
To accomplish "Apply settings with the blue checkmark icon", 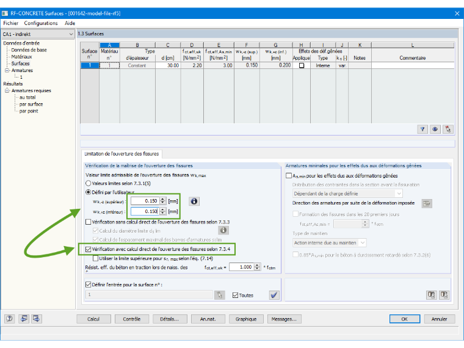I will (x=274, y=295).
